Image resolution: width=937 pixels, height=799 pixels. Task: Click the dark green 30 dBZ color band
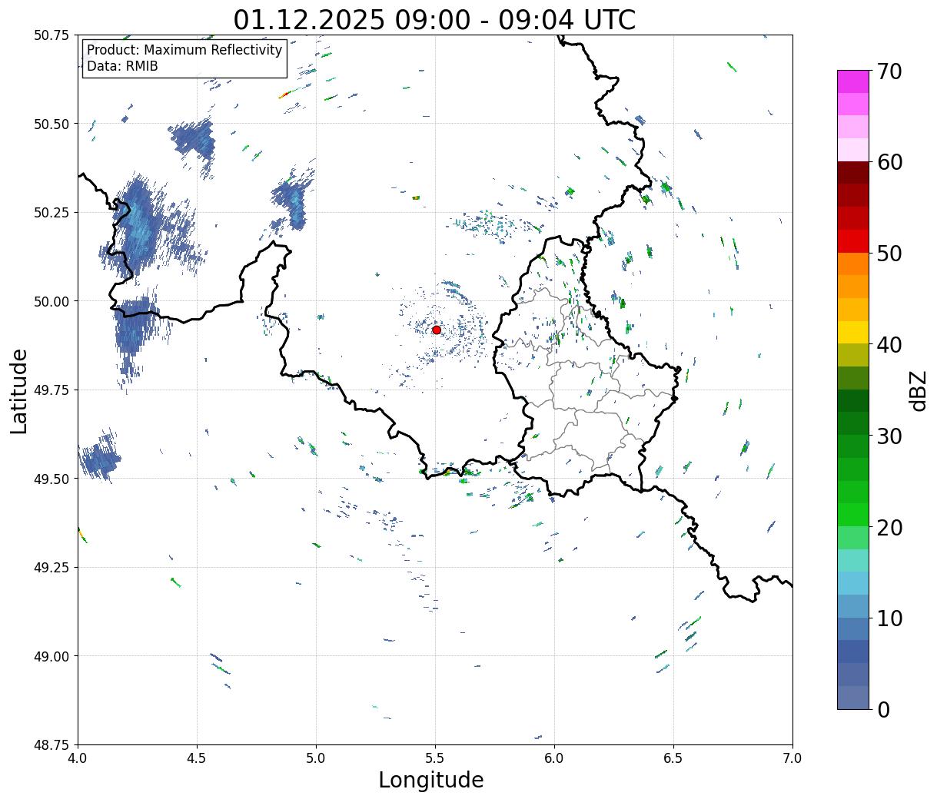coord(852,424)
